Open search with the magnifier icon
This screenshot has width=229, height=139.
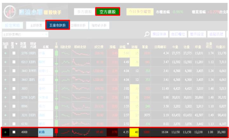(147, 34)
